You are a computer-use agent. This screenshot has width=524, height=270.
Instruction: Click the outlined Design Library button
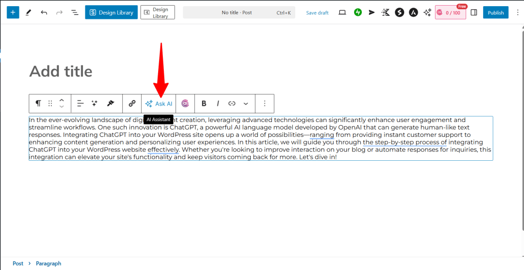click(158, 12)
